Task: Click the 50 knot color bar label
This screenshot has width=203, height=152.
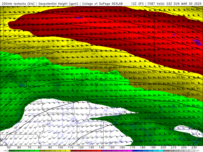Action: pyautogui.click(x=9, y=147)
